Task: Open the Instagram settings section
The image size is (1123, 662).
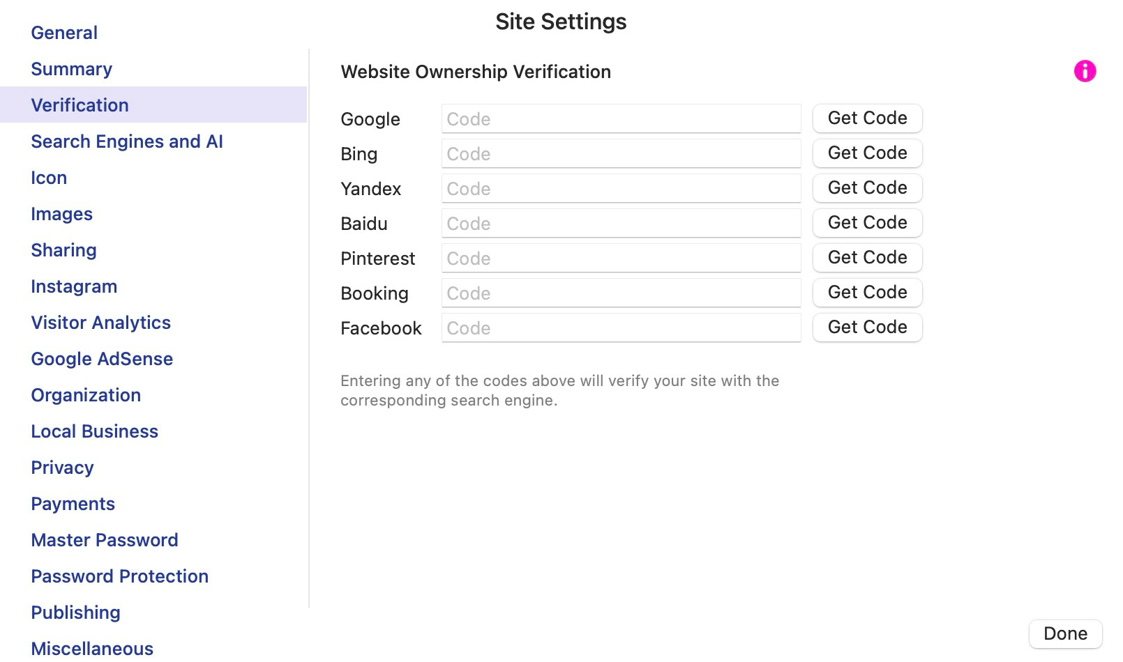Action: pyautogui.click(x=74, y=286)
